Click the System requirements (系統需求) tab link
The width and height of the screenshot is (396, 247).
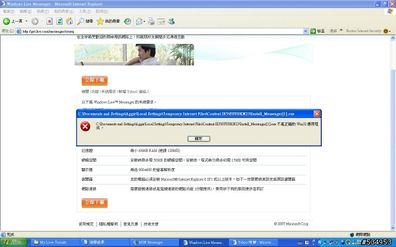tap(109, 91)
